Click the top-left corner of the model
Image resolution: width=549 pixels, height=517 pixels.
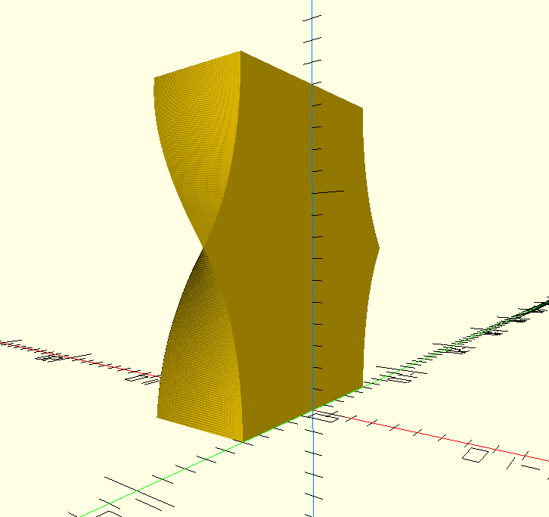point(155,77)
